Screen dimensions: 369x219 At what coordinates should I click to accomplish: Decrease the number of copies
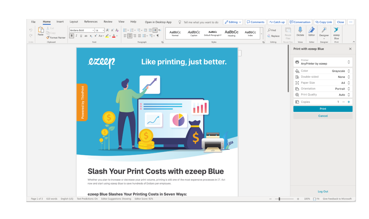(x=343, y=102)
